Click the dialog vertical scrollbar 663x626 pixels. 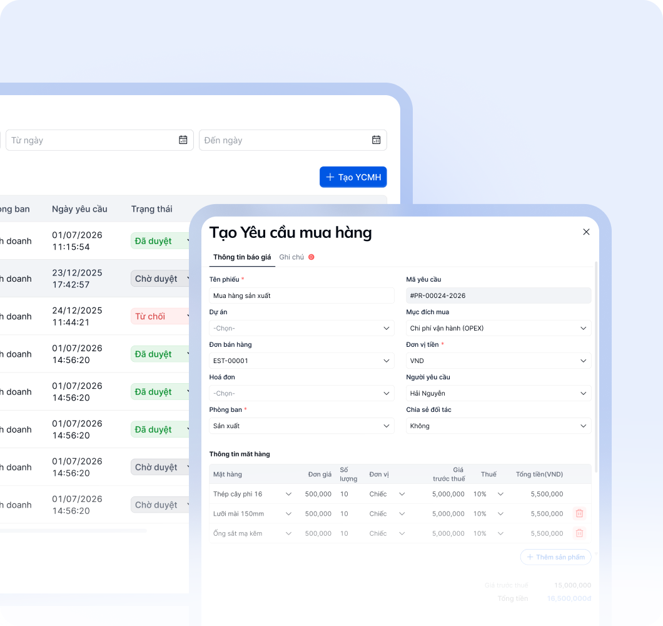click(596, 367)
